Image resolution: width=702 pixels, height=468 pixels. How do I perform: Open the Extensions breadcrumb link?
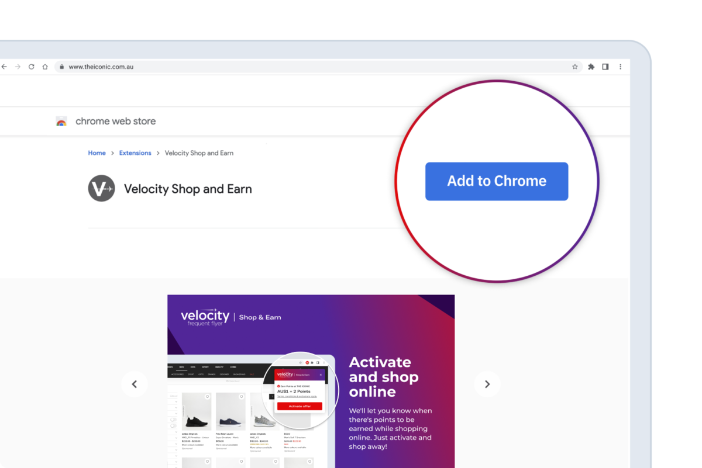[135, 153]
